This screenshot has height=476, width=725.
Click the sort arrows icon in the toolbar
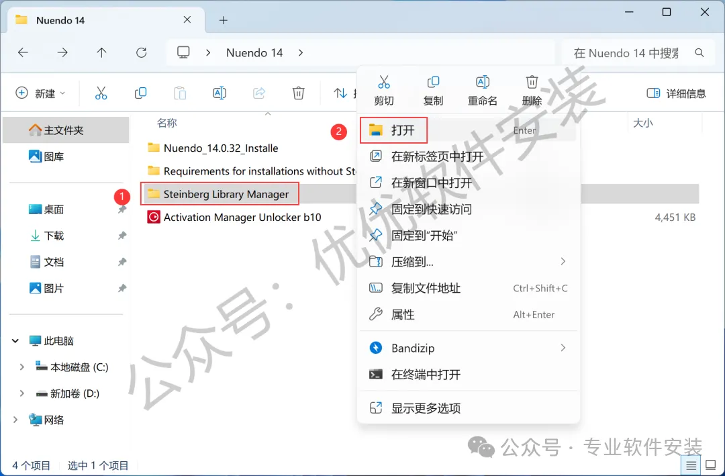(x=340, y=93)
